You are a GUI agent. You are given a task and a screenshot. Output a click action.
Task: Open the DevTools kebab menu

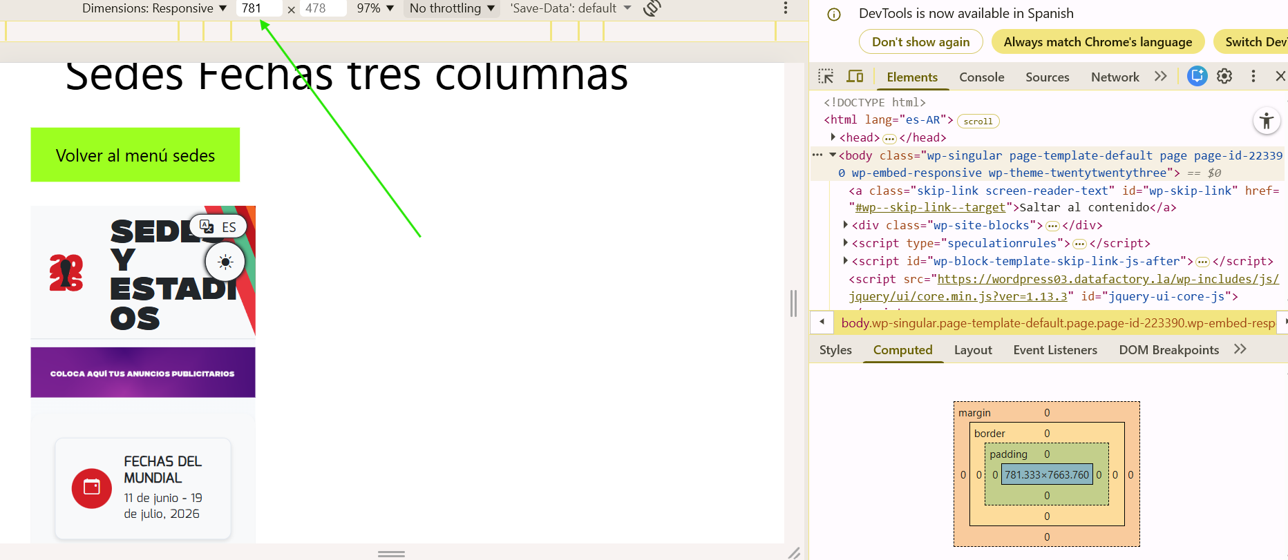1253,77
